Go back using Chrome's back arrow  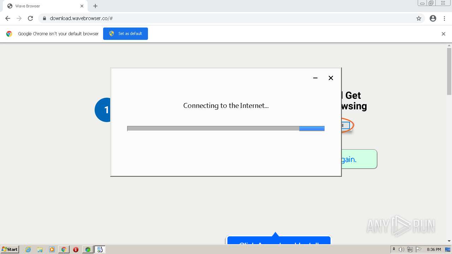click(x=8, y=18)
